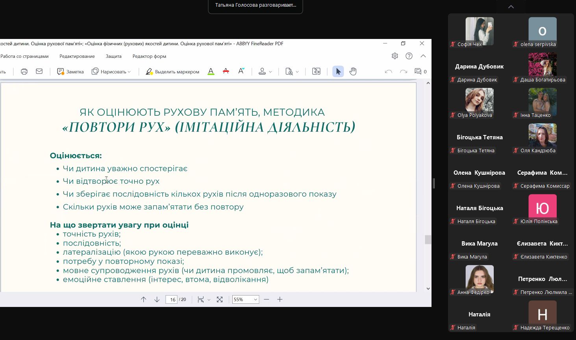
Task: Open settings gear in FineReader
Action: coord(395,56)
